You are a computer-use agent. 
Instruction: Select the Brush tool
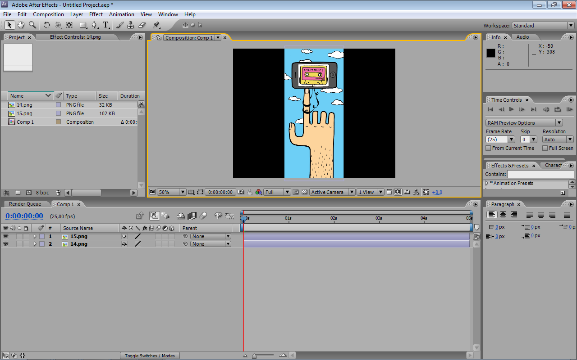[x=120, y=25]
